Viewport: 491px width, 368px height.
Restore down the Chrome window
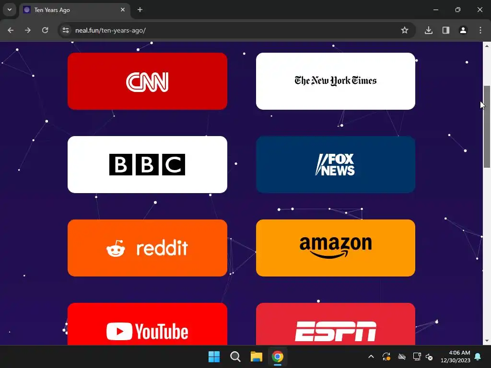458,10
